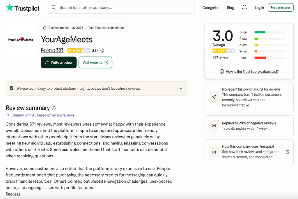Open the Categories menu

[x=211, y=8]
